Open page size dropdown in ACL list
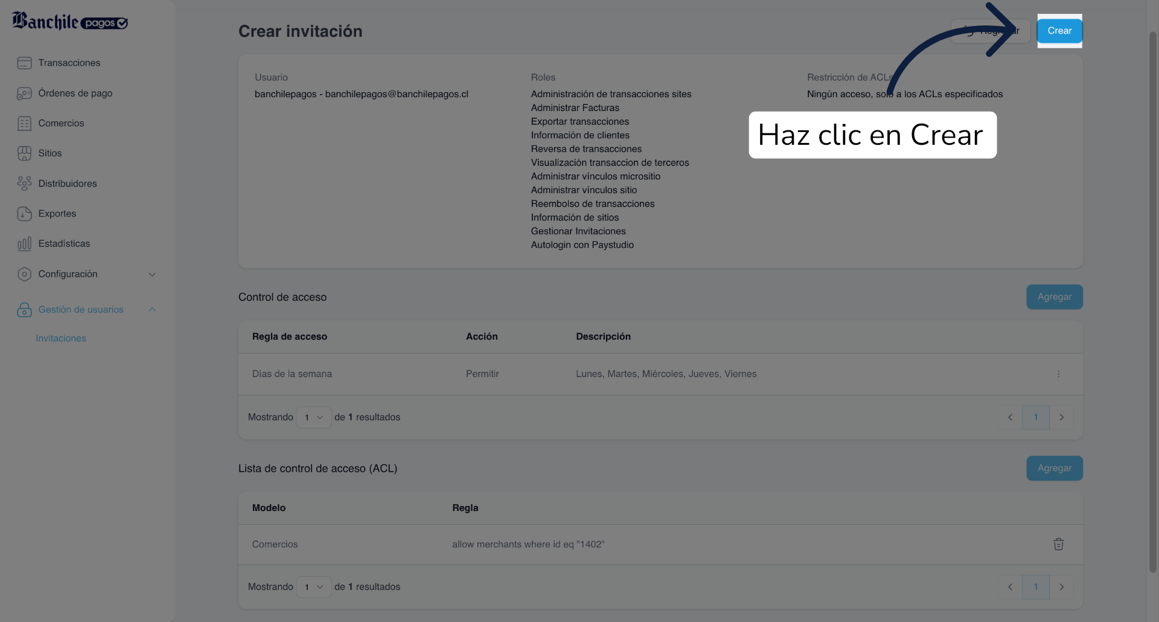This screenshot has height=622, width=1159. (314, 587)
